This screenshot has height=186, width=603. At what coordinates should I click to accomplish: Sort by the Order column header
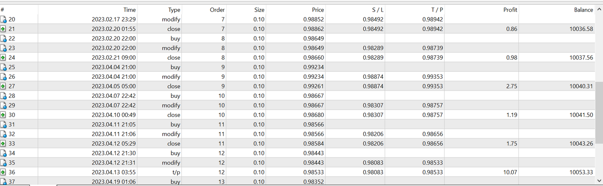pos(204,10)
